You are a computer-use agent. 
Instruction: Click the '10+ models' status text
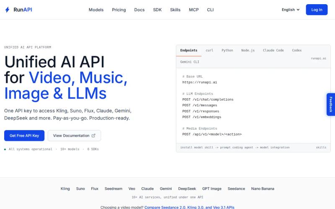pos(70,149)
